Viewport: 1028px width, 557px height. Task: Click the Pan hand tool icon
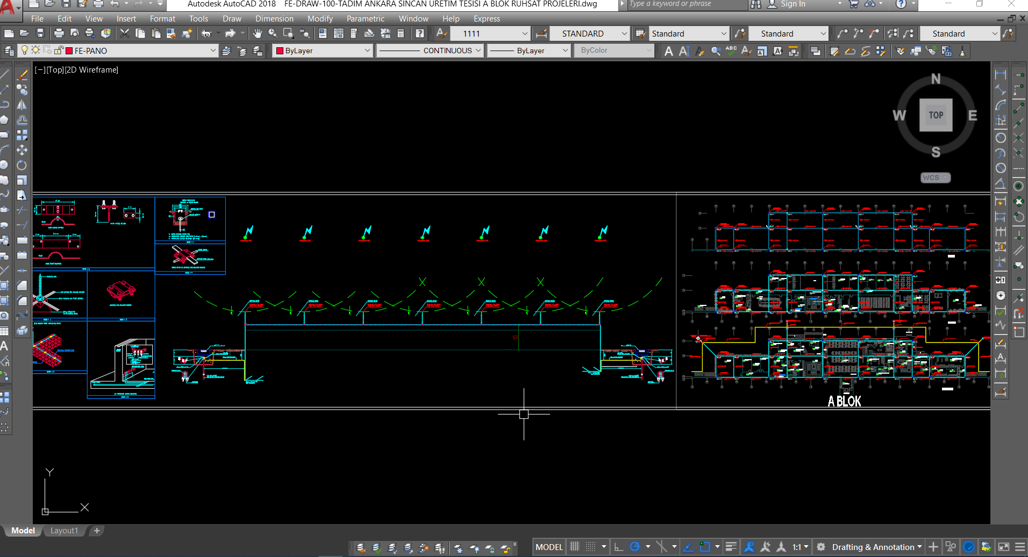click(258, 33)
